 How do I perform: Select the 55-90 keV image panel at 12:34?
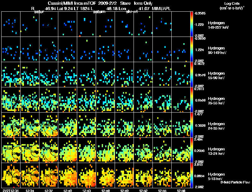(30, 74)
